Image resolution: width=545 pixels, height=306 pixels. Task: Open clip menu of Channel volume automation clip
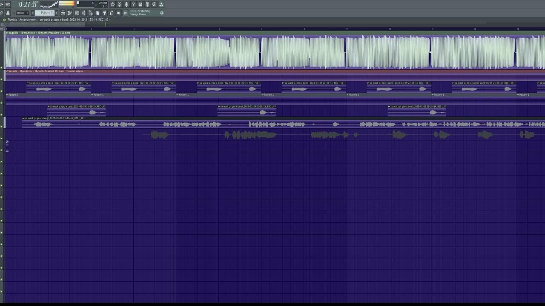click(x=7, y=71)
